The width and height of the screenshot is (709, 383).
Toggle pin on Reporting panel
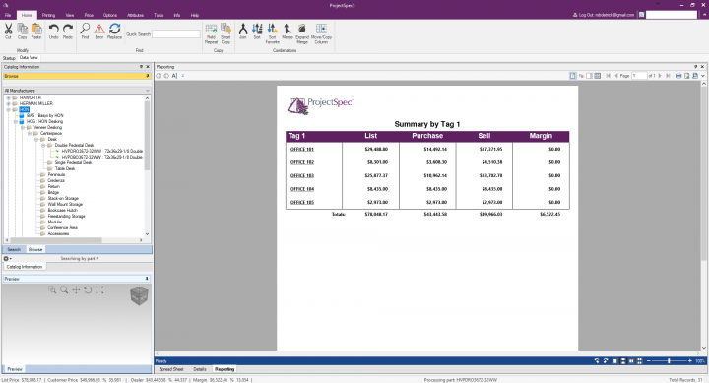pyautogui.click(x=696, y=67)
